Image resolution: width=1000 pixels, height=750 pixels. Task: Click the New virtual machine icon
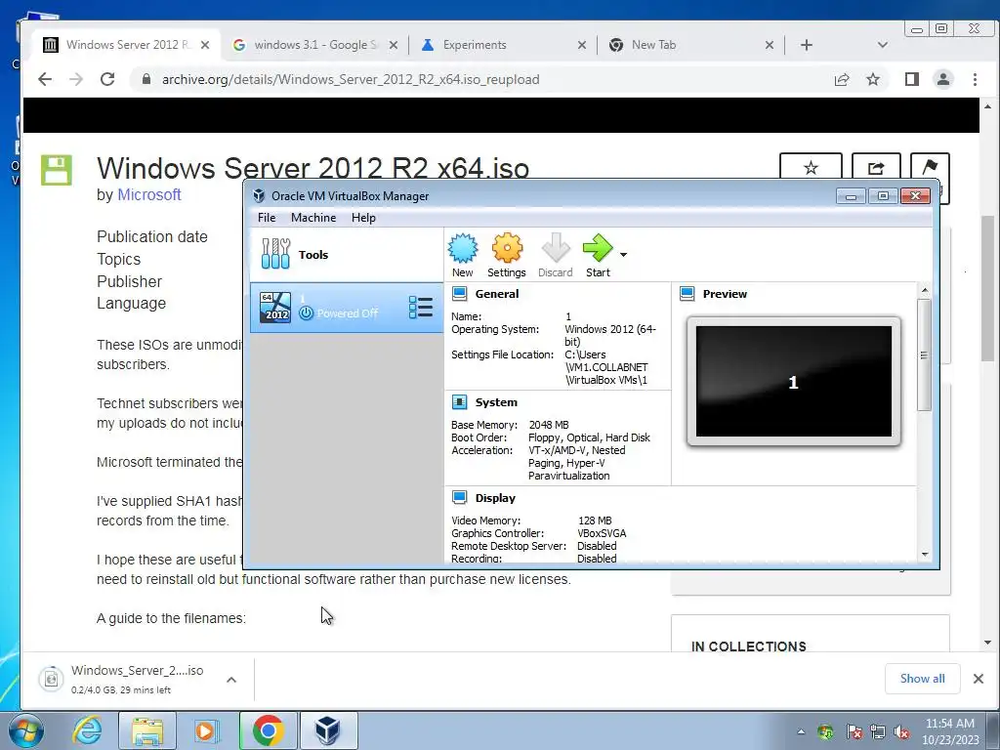pyautogui.click(x=462, y=255)
